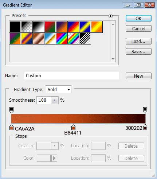The width and height of the screenshot is (157, 179).
Task: Select the CA5A2A color stop
Action: coord(11,127)
